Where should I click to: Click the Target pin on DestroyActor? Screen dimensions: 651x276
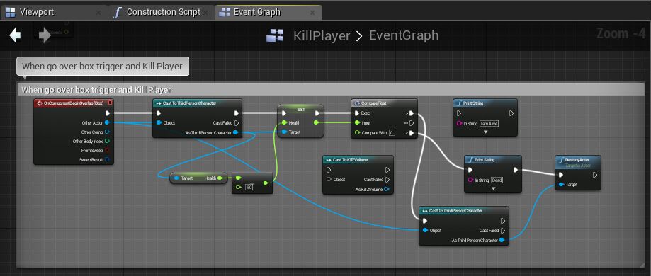(x=562, y=184)
